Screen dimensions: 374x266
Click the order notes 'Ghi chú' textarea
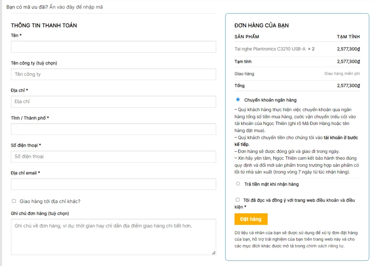[x=113, y=236]
